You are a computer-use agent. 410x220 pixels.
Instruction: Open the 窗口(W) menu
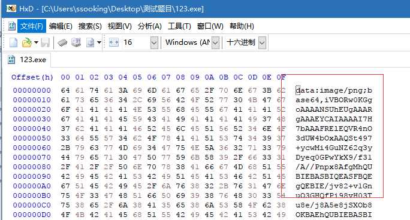[x=210, y=26]
